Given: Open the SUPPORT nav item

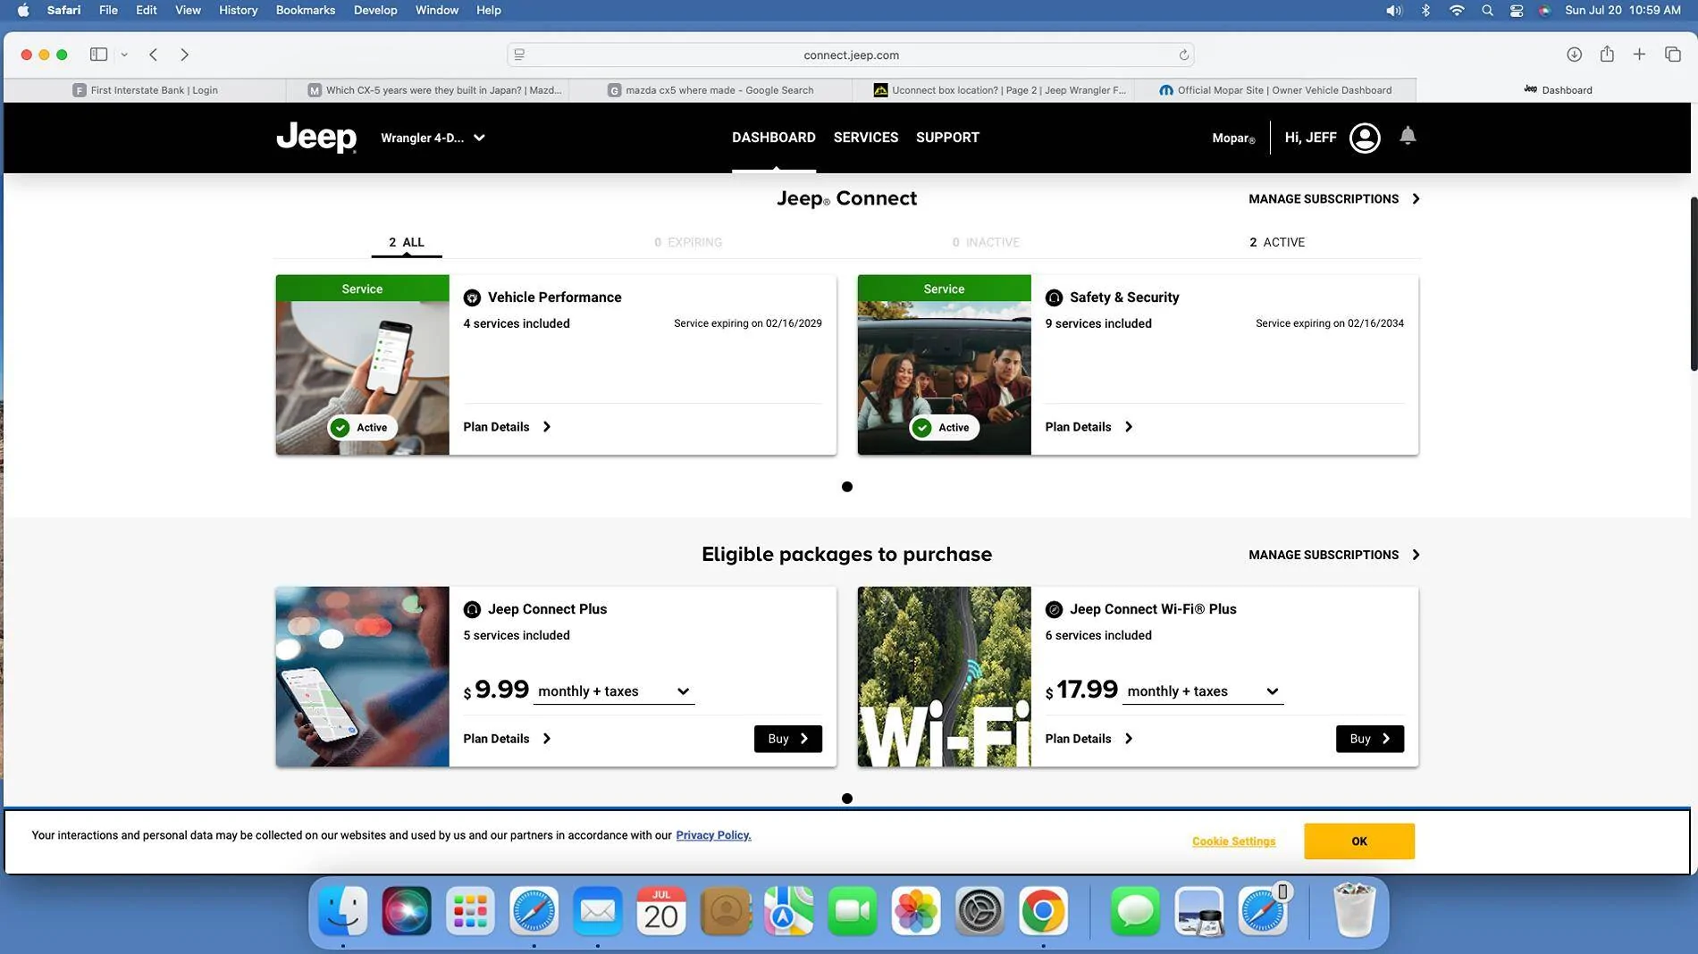Looking at the screenshot, I should 947,138.
